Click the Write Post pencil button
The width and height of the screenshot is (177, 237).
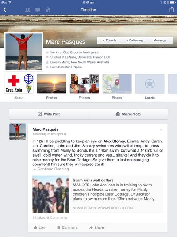(x=49, y=114)
